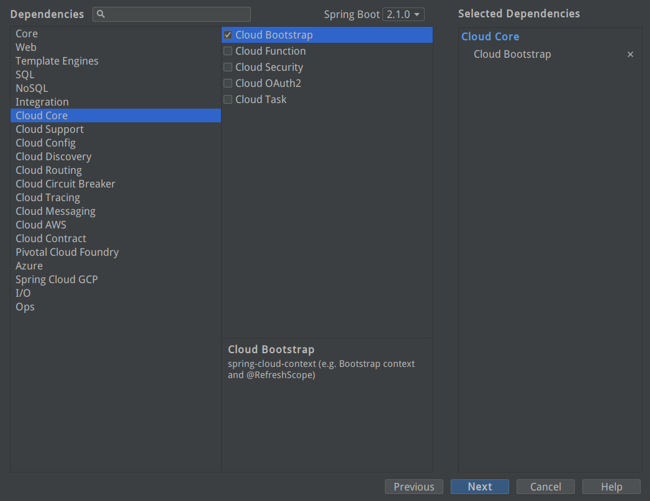This screenshot has width=650, height=501.
Task: Click the Cloud Core heading in Selected Dependencies
Action: click(x=490, y=37)
